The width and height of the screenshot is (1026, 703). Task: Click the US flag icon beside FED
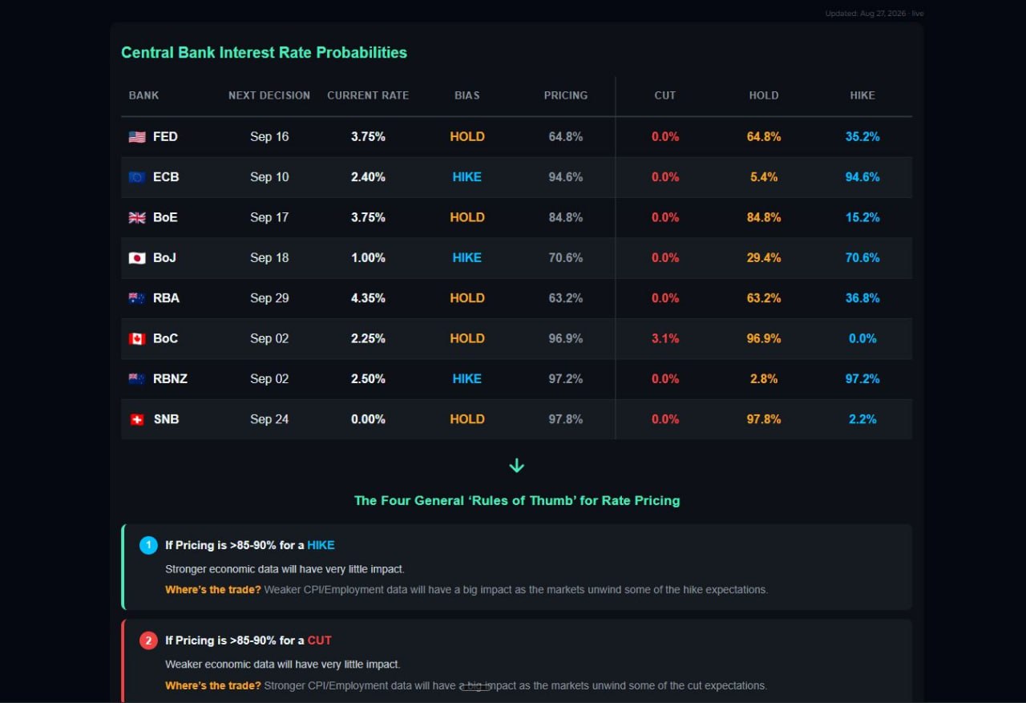click(x=137, y=137)
